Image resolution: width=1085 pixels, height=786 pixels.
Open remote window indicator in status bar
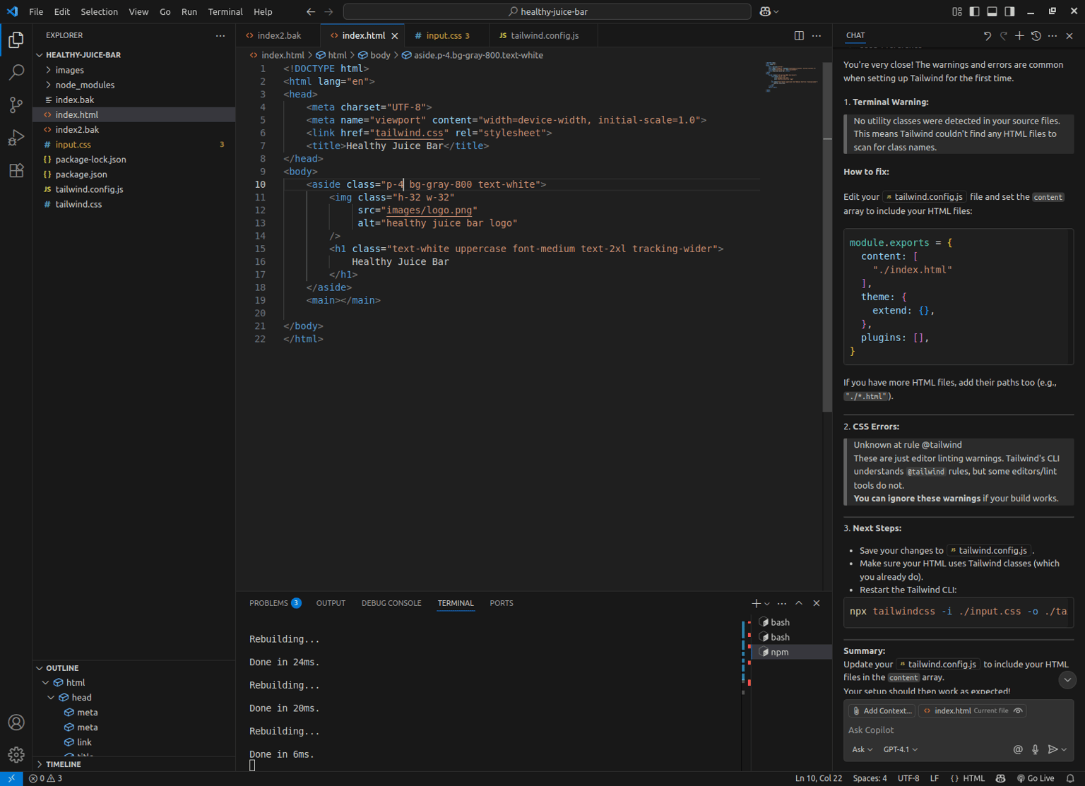tap(11, 778)
